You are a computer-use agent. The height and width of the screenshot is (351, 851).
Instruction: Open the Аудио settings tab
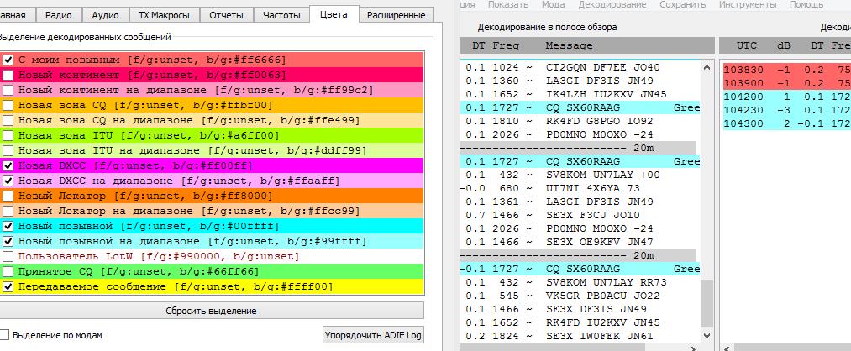(x=105, y=14)
